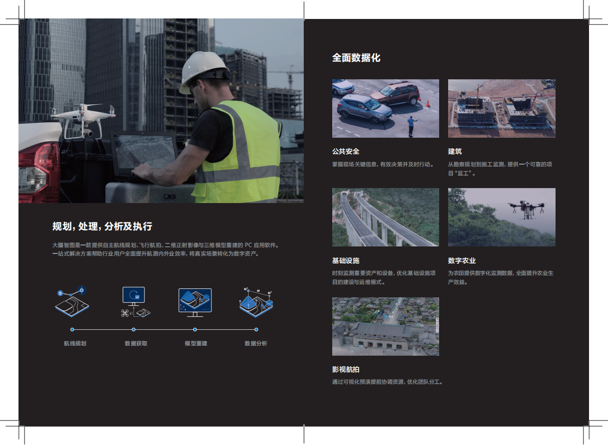
Task: Select the timeline dot above 航线规划
Action: (72, 330)
